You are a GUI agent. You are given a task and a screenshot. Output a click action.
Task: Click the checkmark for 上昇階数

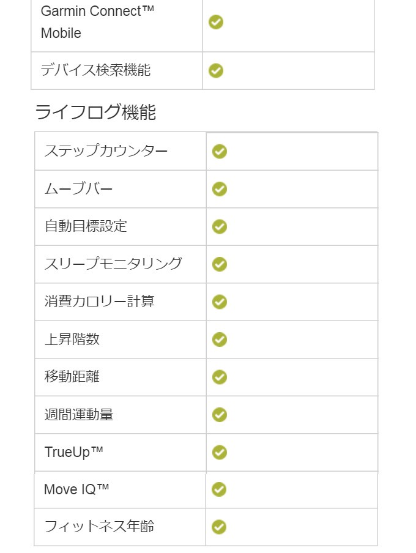220,340
